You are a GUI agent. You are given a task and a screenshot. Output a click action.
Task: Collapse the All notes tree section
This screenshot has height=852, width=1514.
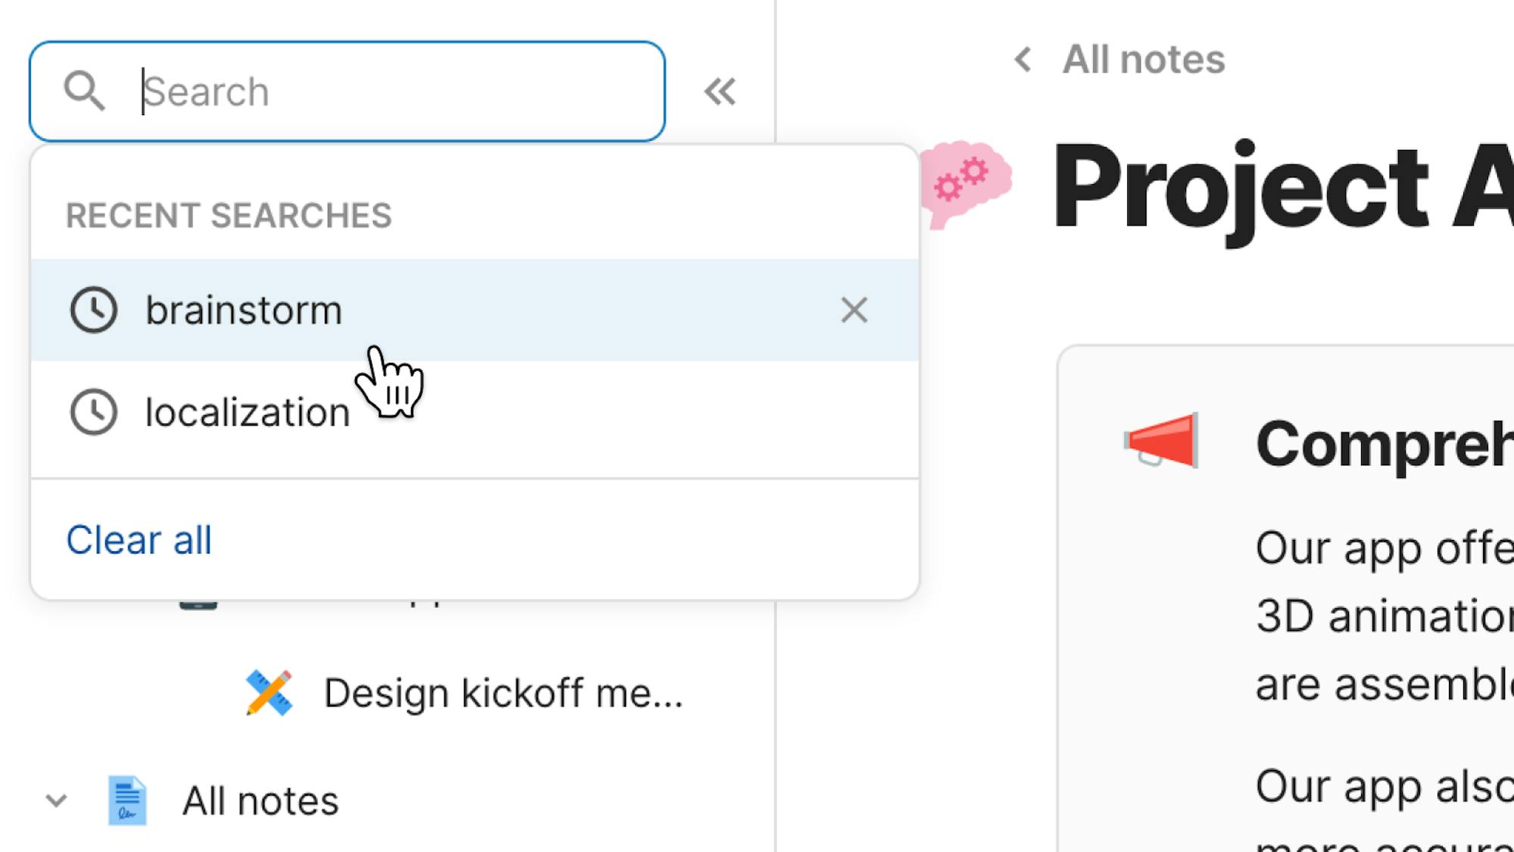click(x=57, y=801)
